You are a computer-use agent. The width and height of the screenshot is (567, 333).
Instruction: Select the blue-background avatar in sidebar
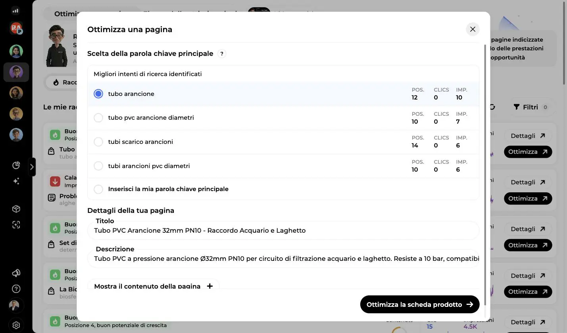click(x=16, y=135)
